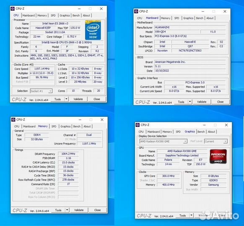The height and width of the screenshot is (226, 244).
Task: Click the 10/10/2022 BIOS date value
Action: coord(190,70)
